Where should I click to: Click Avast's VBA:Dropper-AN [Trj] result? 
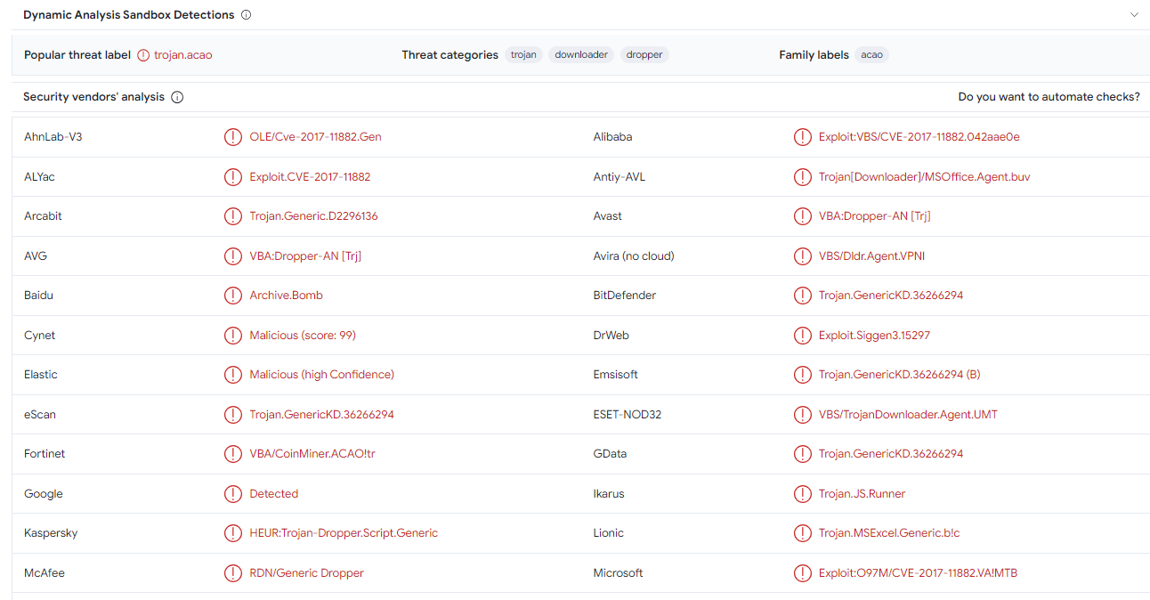tap(875, 216)
